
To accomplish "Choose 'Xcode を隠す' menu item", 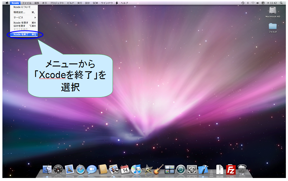I will tap(24, 23).
